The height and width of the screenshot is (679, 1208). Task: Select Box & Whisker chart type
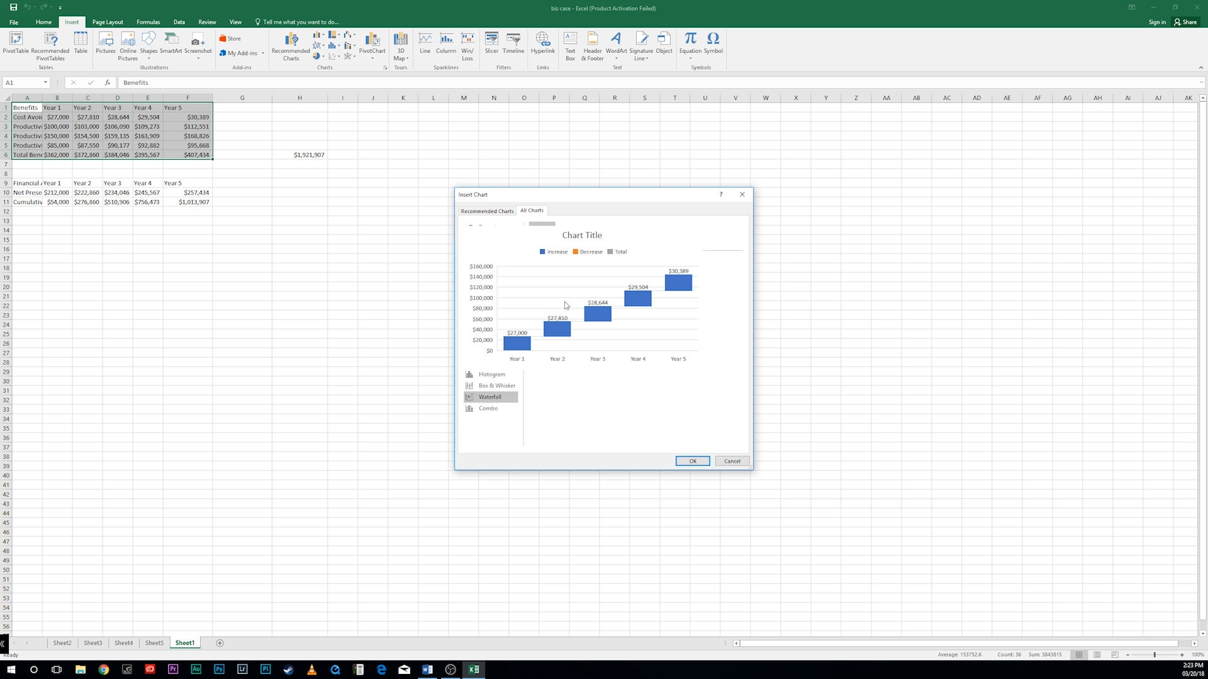pos(491,385)
